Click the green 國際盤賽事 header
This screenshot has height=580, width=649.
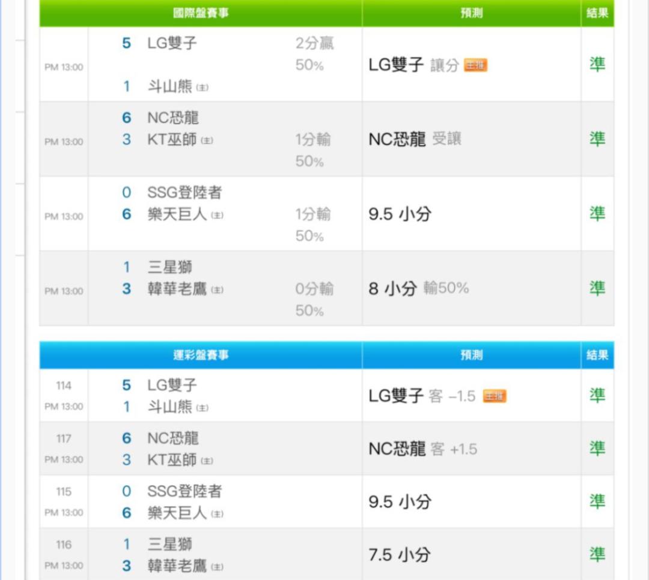[201, 13]
